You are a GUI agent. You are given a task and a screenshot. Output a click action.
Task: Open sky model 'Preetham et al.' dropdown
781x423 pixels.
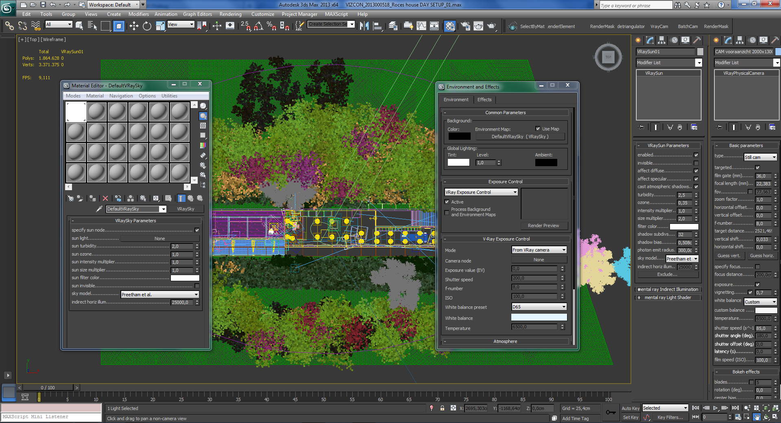pyautogui.click(x=160, y=295)
